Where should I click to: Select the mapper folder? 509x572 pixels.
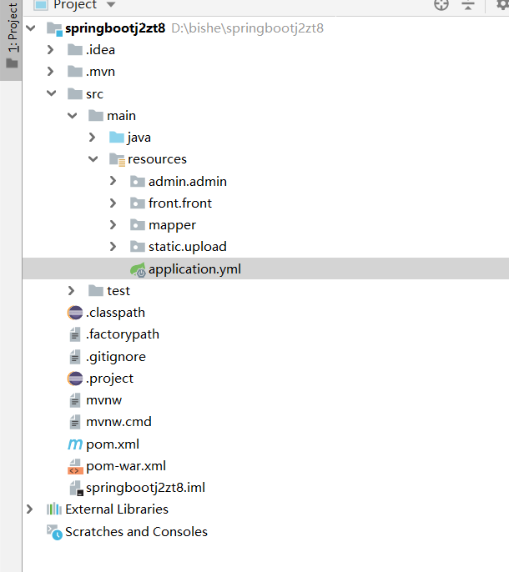tap(172, 225)
